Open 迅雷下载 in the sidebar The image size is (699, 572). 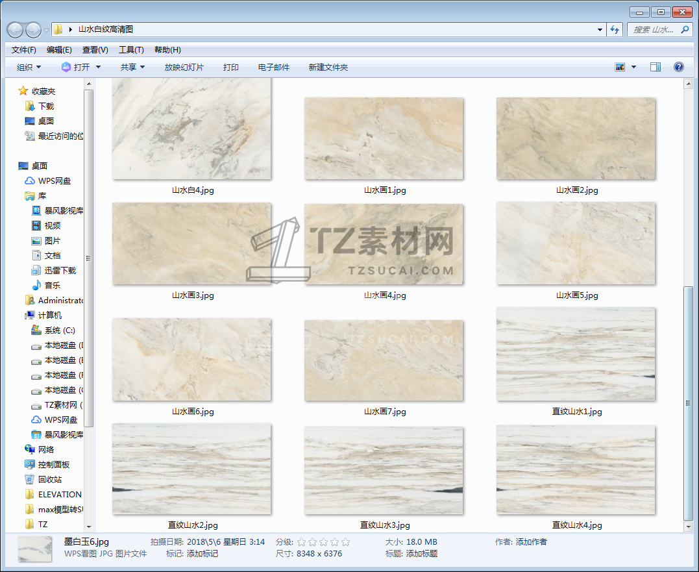point(54,270)
